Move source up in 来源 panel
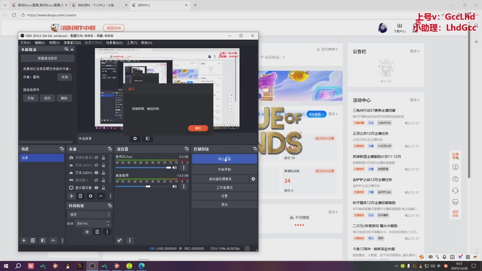This screenshot has width=482, height=271. [x=101, y=196]
